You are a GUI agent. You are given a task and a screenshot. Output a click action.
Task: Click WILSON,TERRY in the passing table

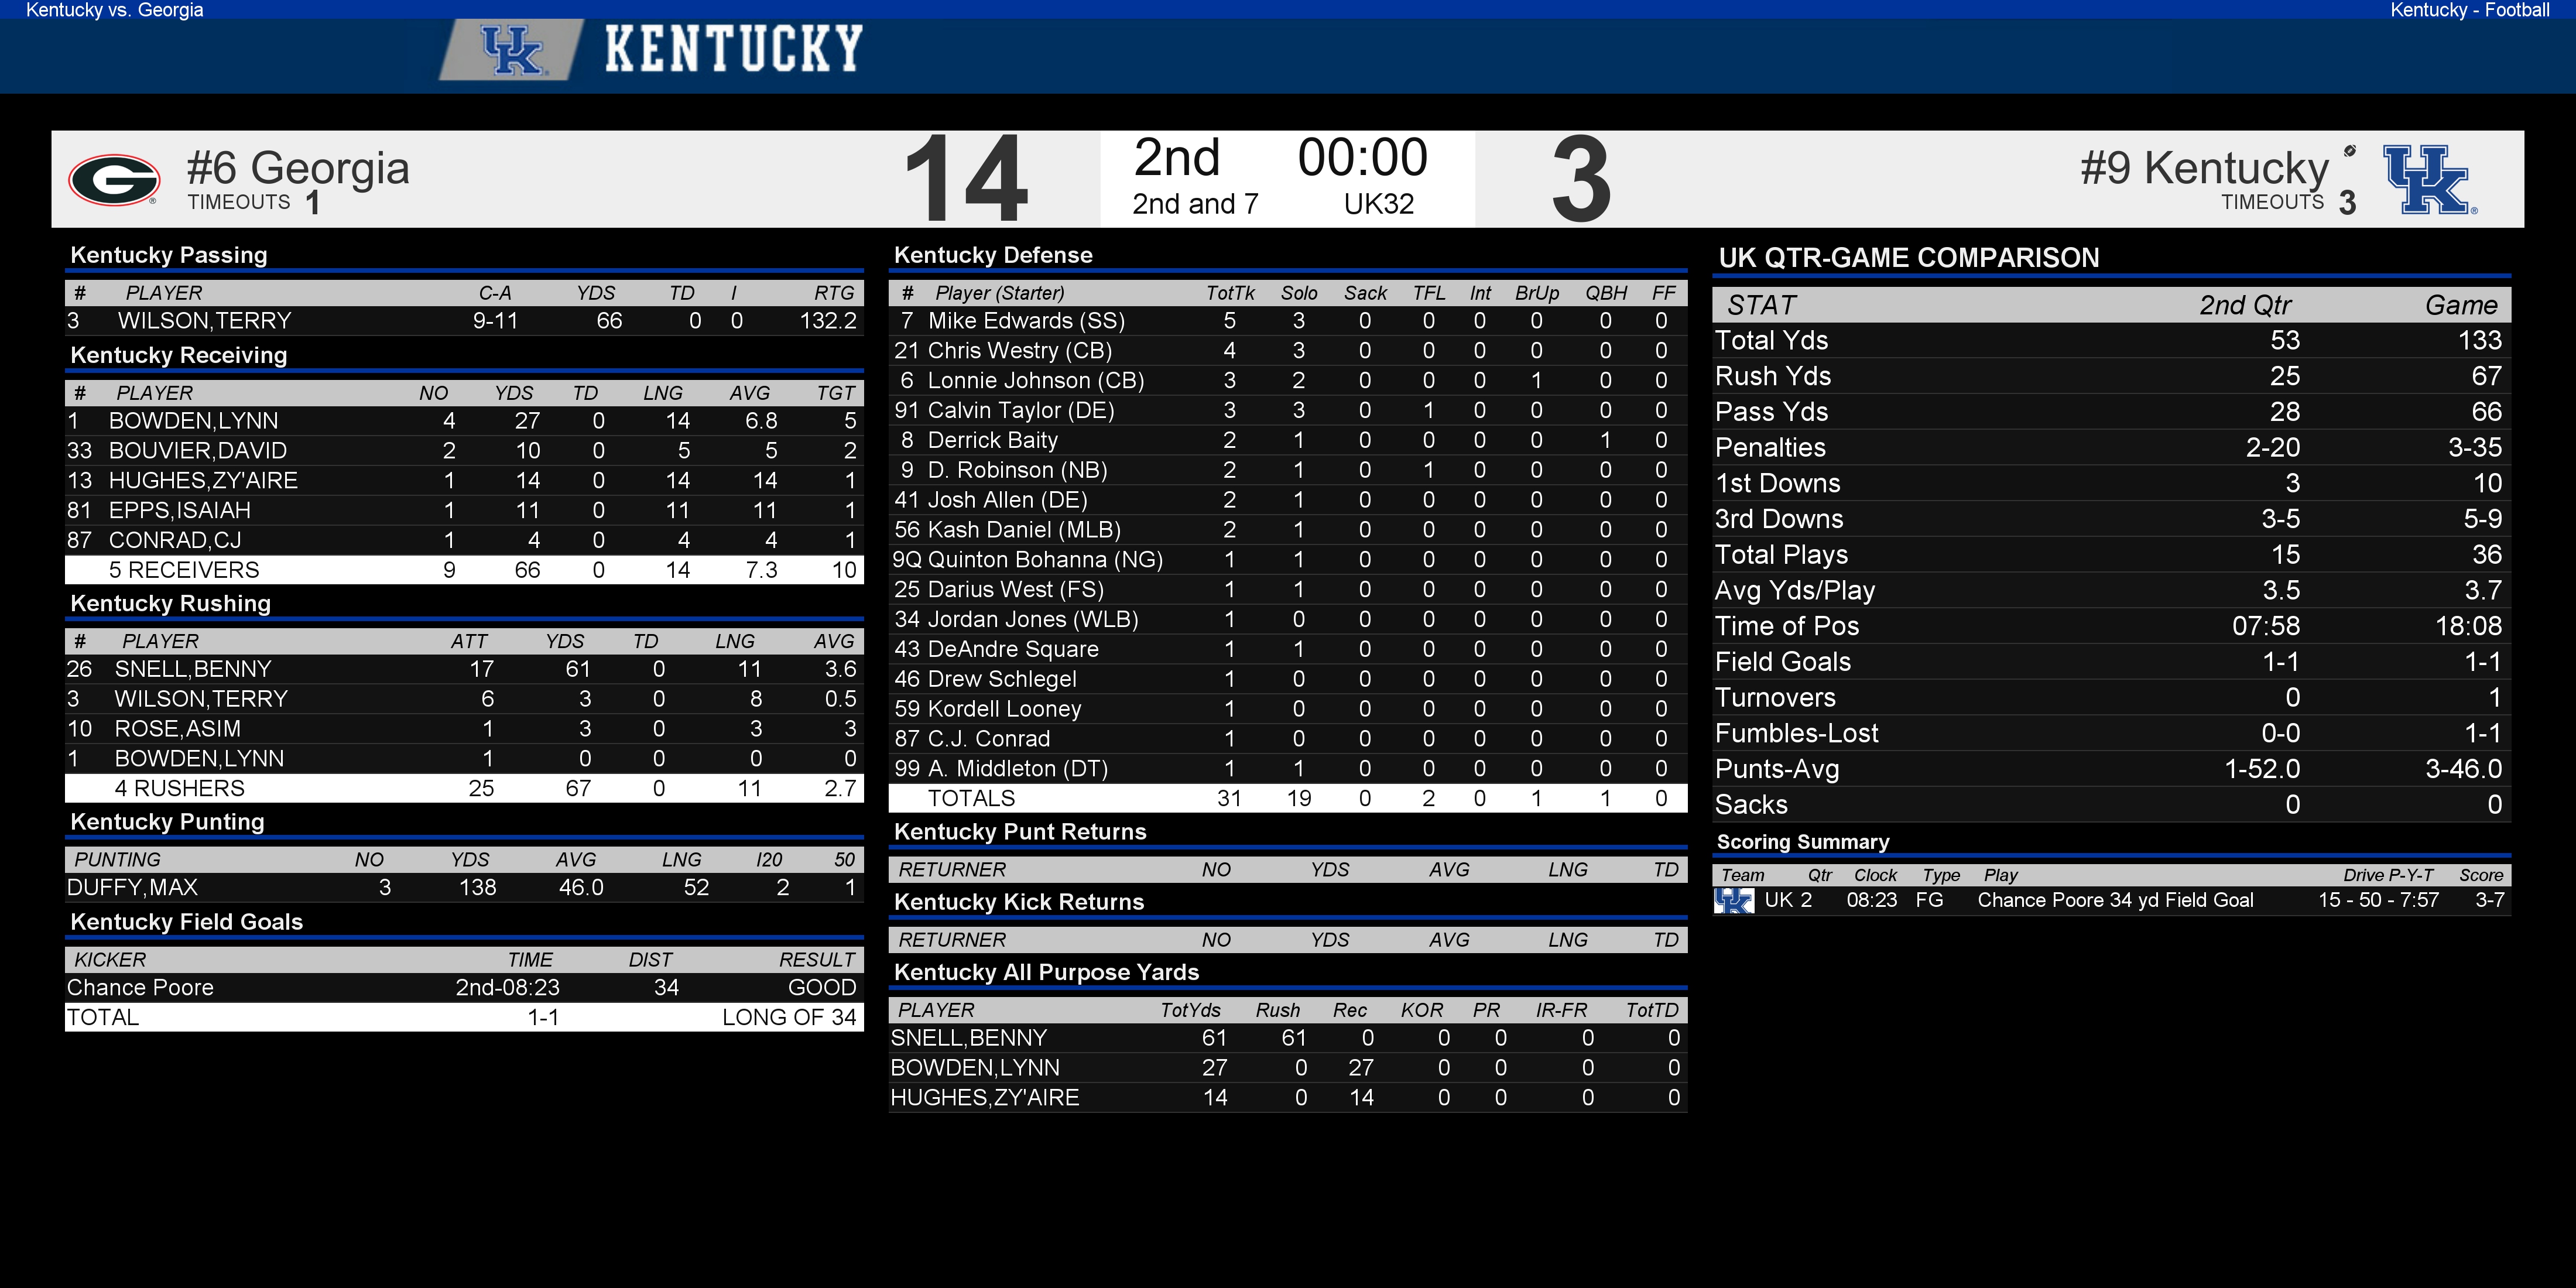pyautogui.click(x=204, y=321)
